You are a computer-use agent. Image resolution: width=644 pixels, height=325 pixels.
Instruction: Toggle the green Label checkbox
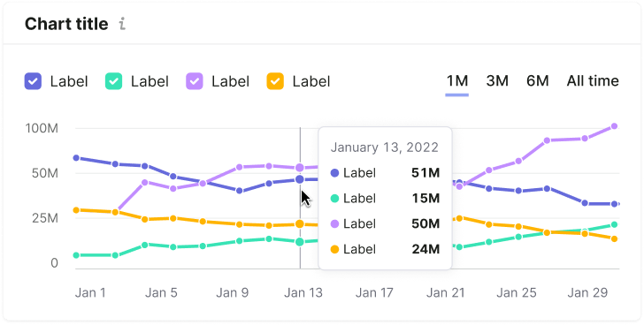[x=114, y=81]
